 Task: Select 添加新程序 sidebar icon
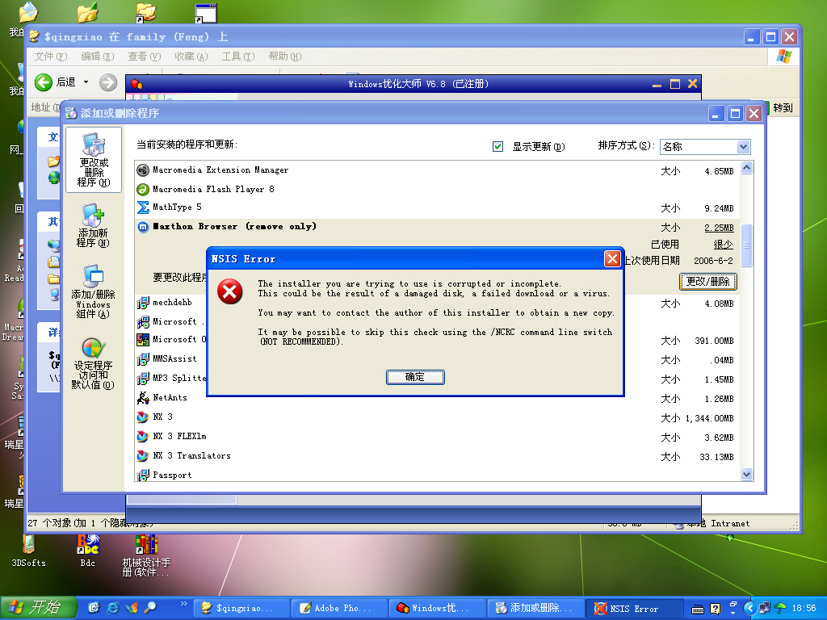(94, 225)
